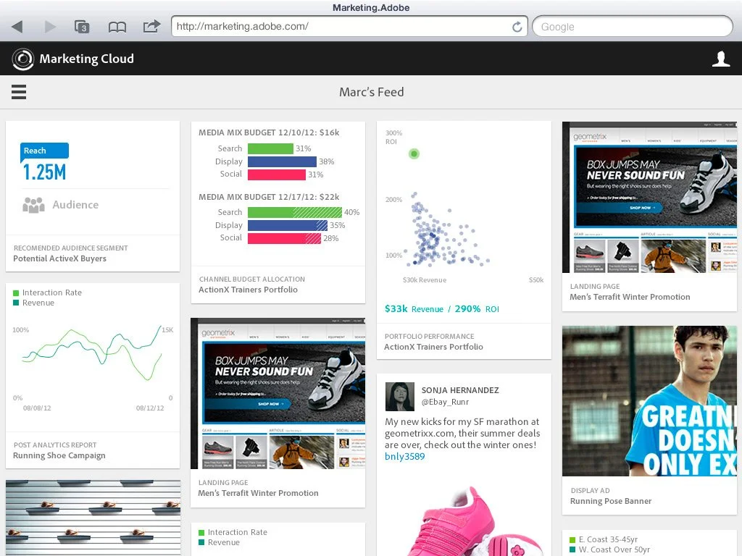Follow the bnly3589 link in the tweet
Screen dimensions: 742x556
coord(404,456)
